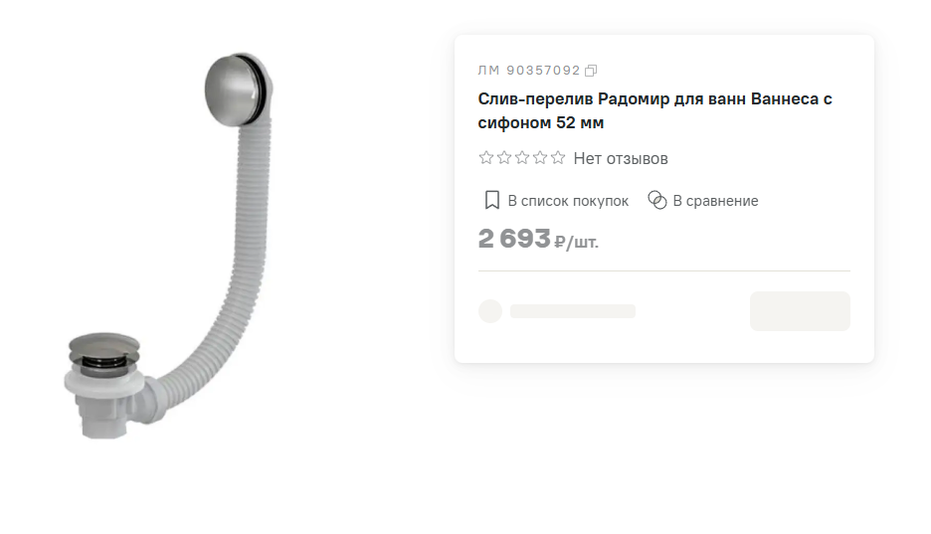The height and width of the screenshot is (534, 931).
Task: Click the long grey loading placeholder bar
Action: 572,311
